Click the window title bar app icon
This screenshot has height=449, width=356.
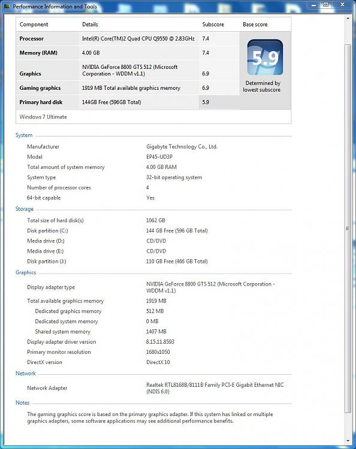click(7, 7)
